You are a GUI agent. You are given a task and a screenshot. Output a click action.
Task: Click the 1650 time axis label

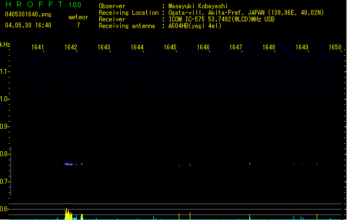[x=335, y=47]
